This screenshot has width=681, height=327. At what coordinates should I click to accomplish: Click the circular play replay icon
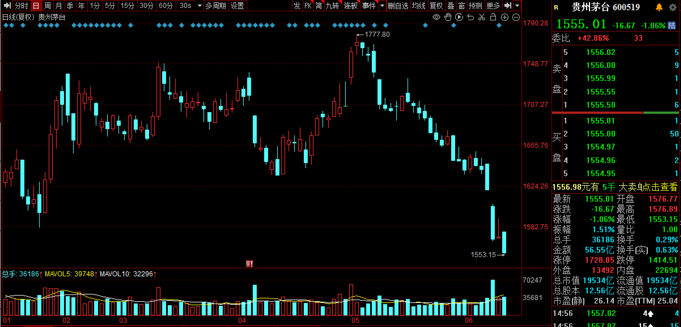click(x=459, y=17)
